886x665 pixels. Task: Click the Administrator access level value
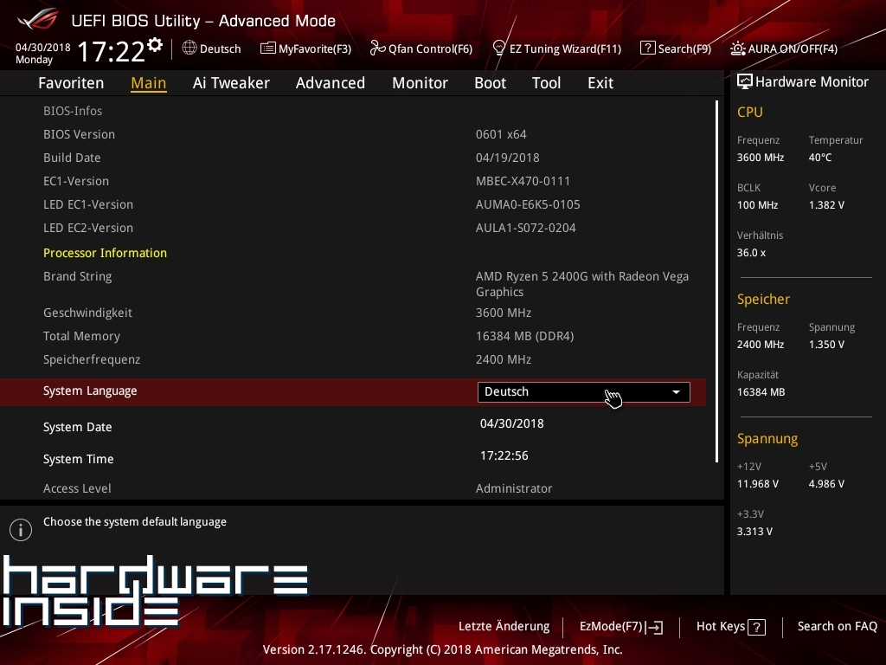[514, 488]
